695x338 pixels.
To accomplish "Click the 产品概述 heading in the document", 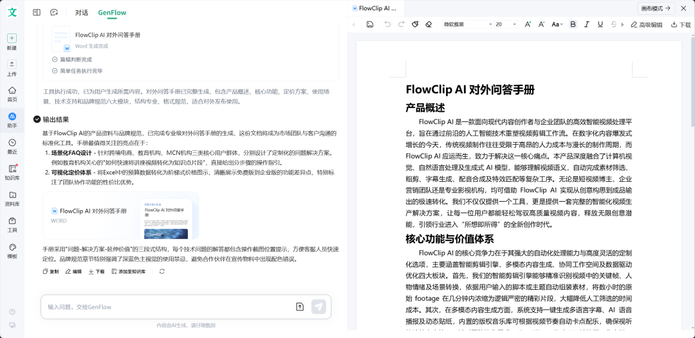I will (x=425, y=107).
